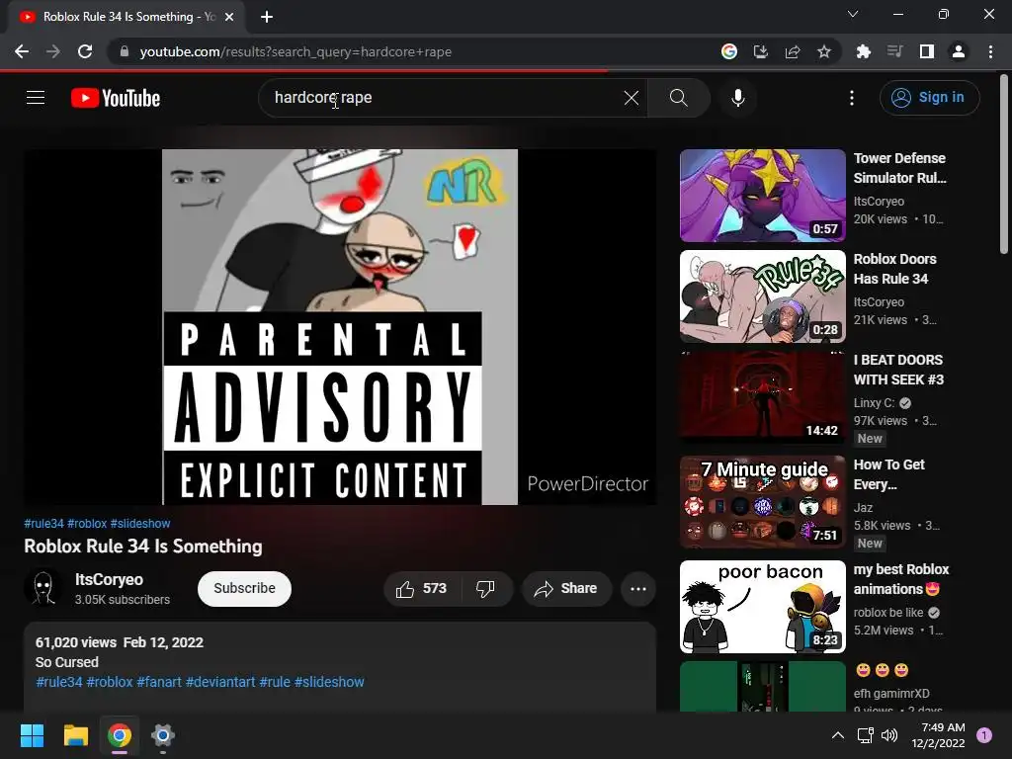Open Tower Defense Simulator video thumbnail
Viewport: 1012px width, 759px height.
(x=763, y=196)
